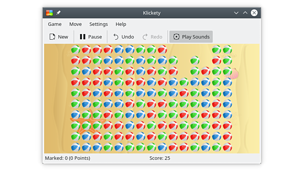Click the green ball in the top-left corner
Screen dimensions: 304x171
click(76, 50)
